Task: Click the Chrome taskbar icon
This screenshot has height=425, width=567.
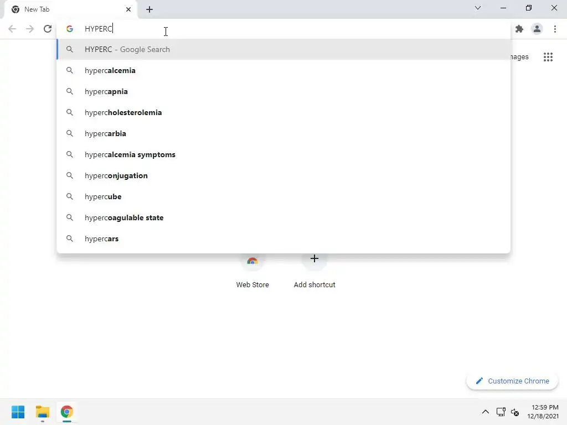Action: point(66,412)
